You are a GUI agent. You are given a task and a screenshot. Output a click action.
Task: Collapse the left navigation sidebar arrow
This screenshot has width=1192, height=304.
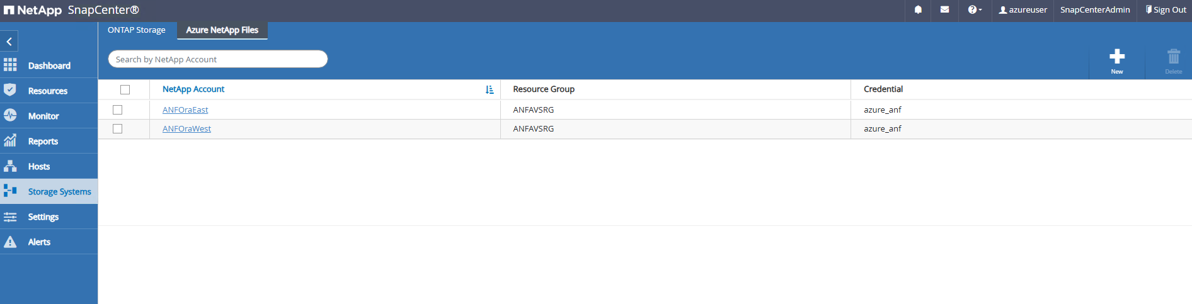(9, 42)
